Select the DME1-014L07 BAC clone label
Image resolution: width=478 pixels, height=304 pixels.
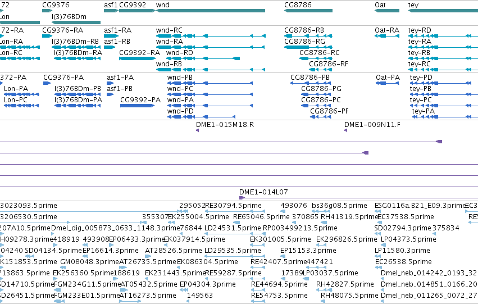pos(263,192)
